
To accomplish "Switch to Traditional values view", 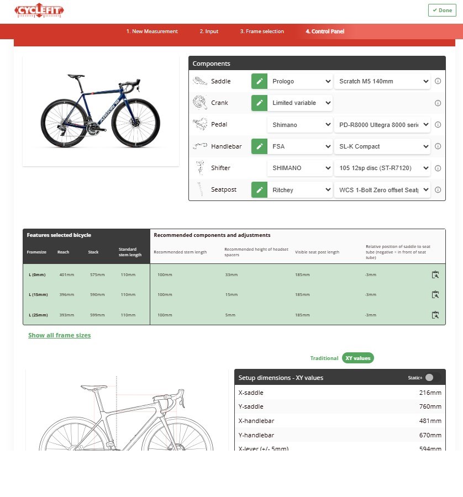I will point(324,358).
